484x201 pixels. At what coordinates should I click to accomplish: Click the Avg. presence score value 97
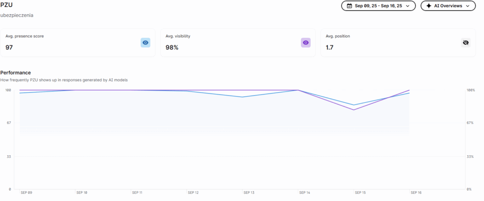pos(9,48)
